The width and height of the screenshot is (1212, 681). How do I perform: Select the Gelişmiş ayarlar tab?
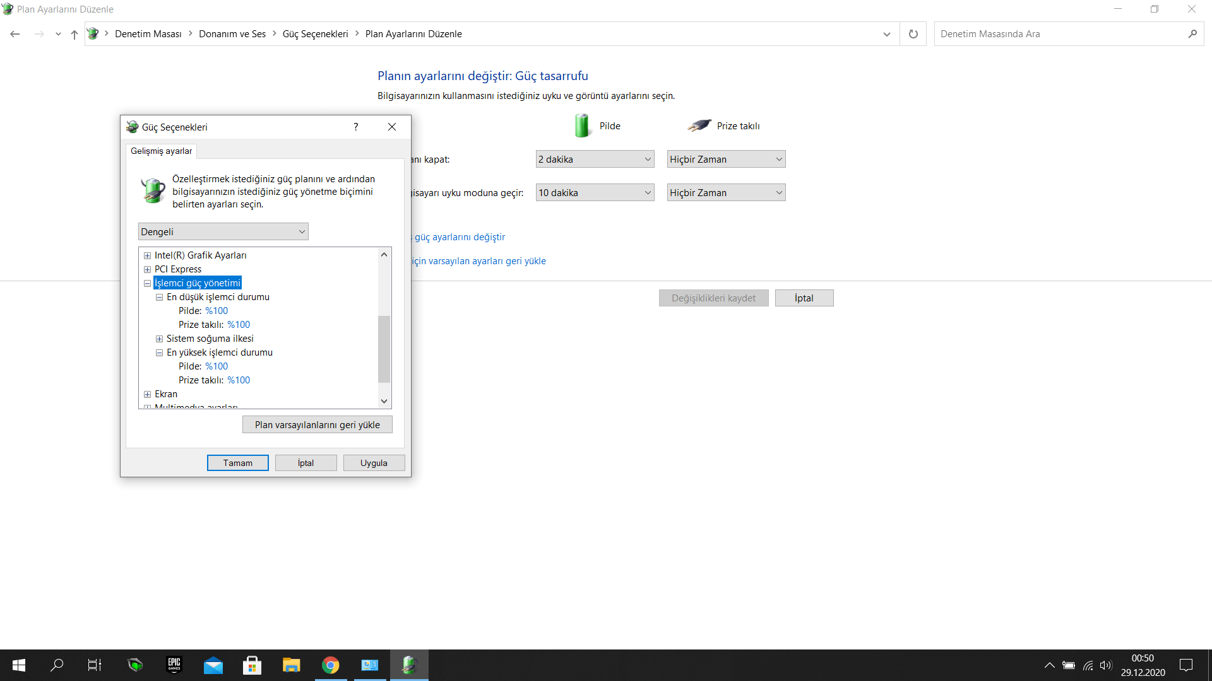161,151
